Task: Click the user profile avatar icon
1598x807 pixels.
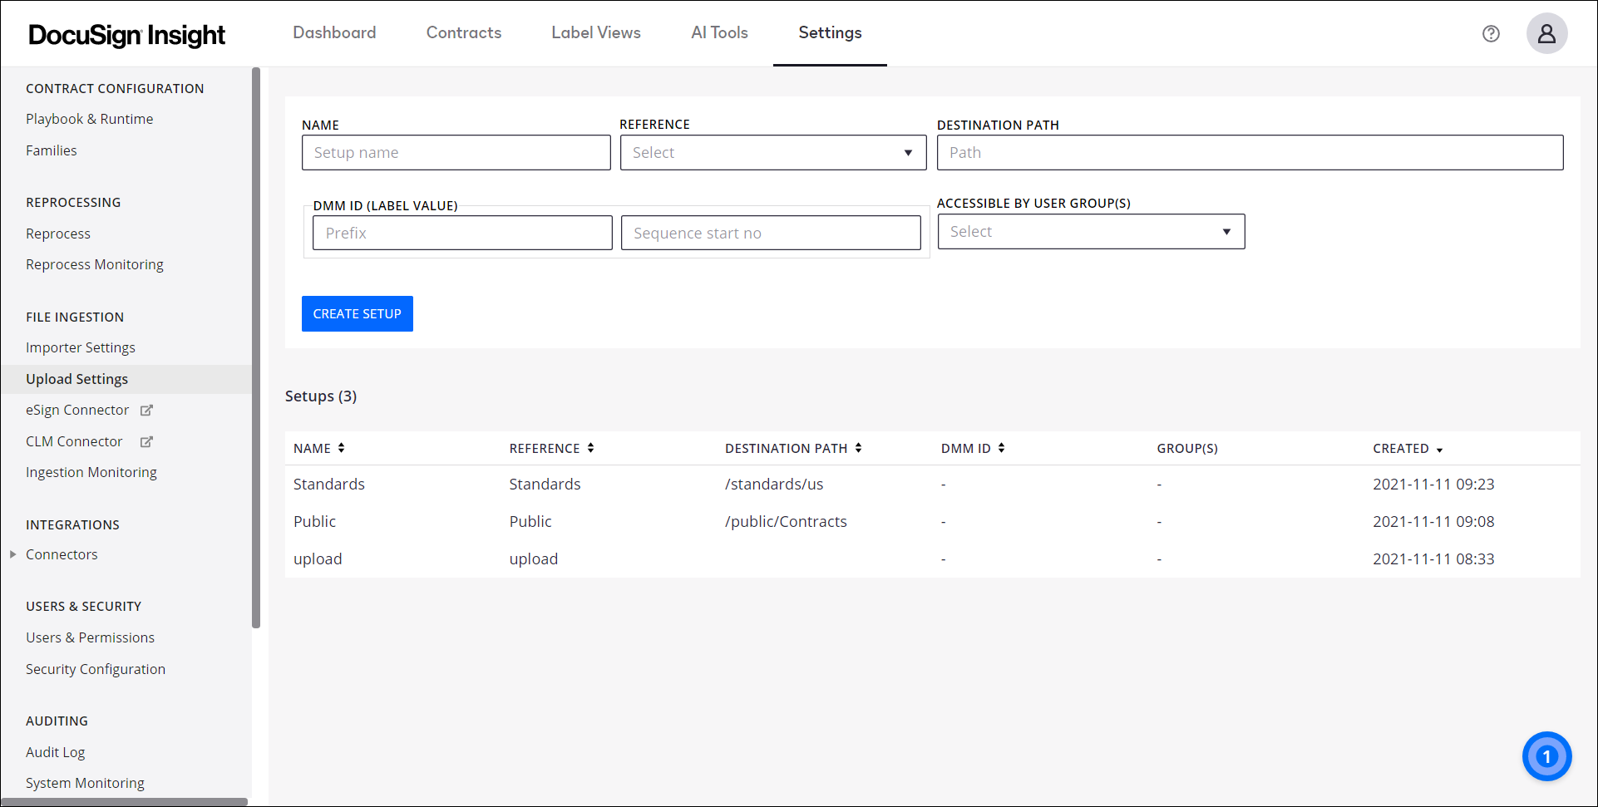Action: [x=1546, y=33]
